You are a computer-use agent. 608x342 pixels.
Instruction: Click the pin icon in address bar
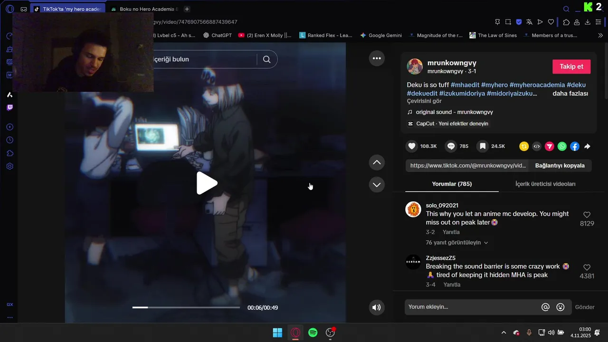(x=497, y=22)
